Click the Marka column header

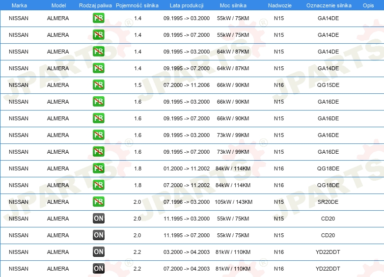[x=19, y=5]
